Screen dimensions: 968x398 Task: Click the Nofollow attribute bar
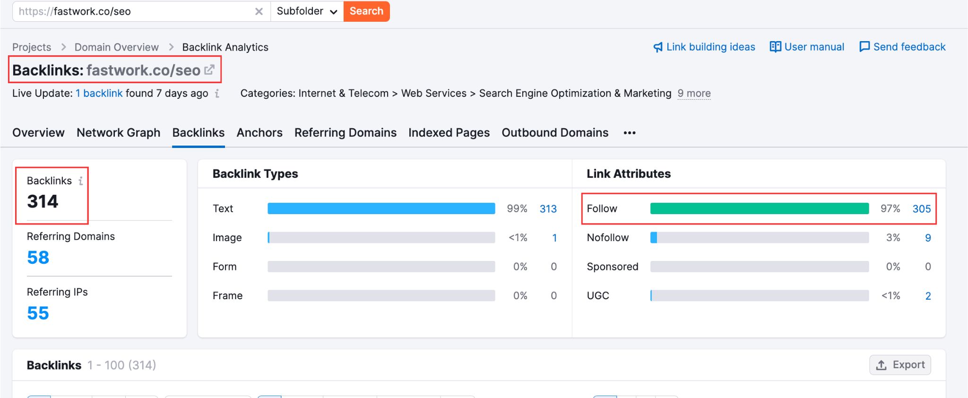760,237
